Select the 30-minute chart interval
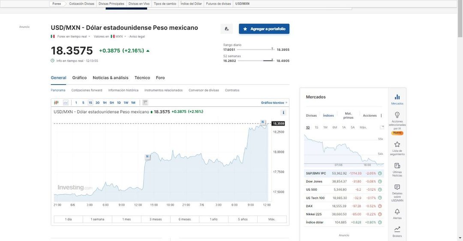 (97, 103)
